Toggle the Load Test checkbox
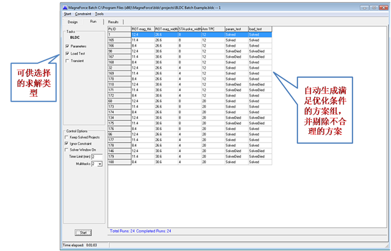Screen dimensions: 391x251 tap(67, 54)
